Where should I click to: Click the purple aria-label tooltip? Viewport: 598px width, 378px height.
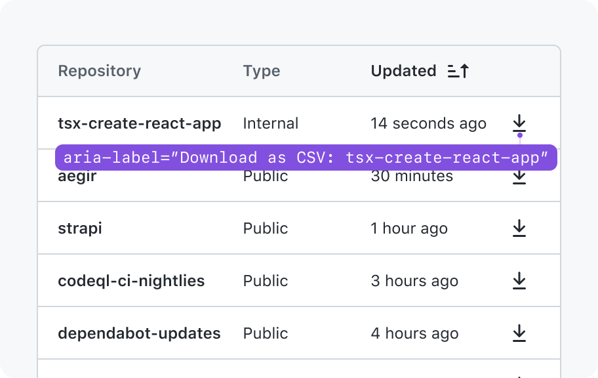pos(306,157)
